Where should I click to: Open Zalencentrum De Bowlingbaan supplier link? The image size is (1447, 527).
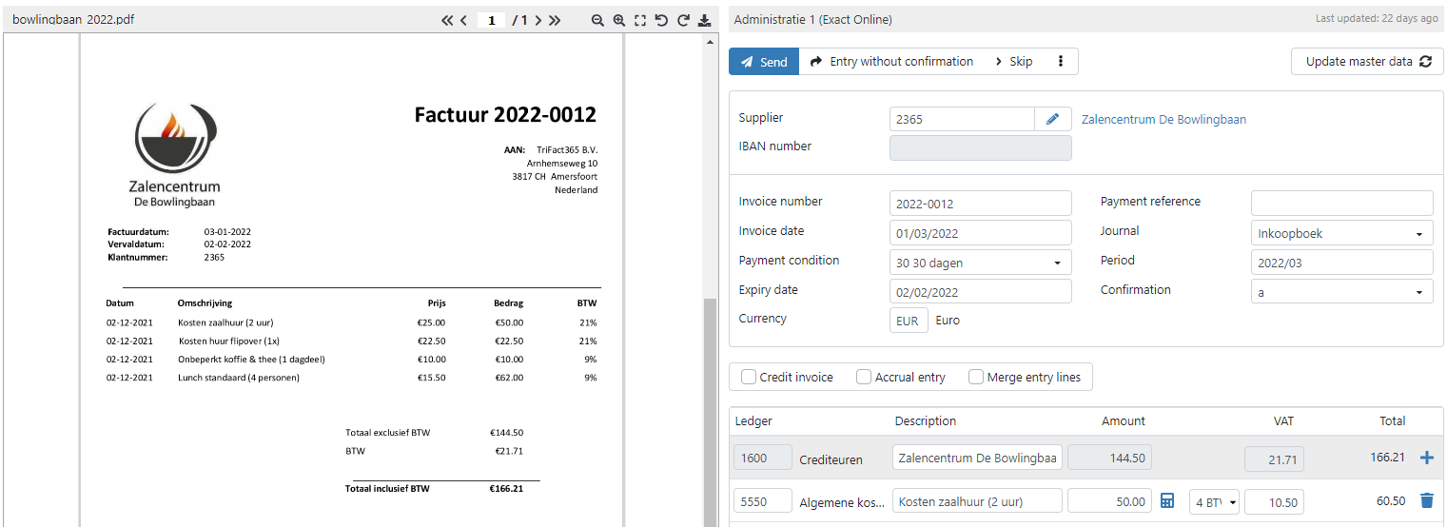coord(1163,119)
